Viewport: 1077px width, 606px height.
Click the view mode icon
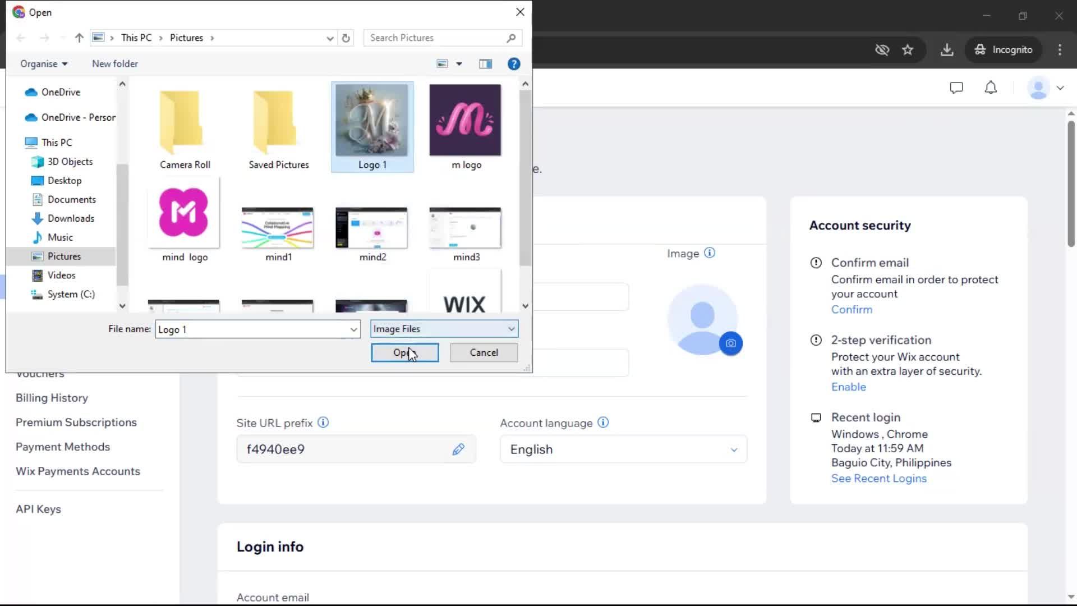point(443,64)
